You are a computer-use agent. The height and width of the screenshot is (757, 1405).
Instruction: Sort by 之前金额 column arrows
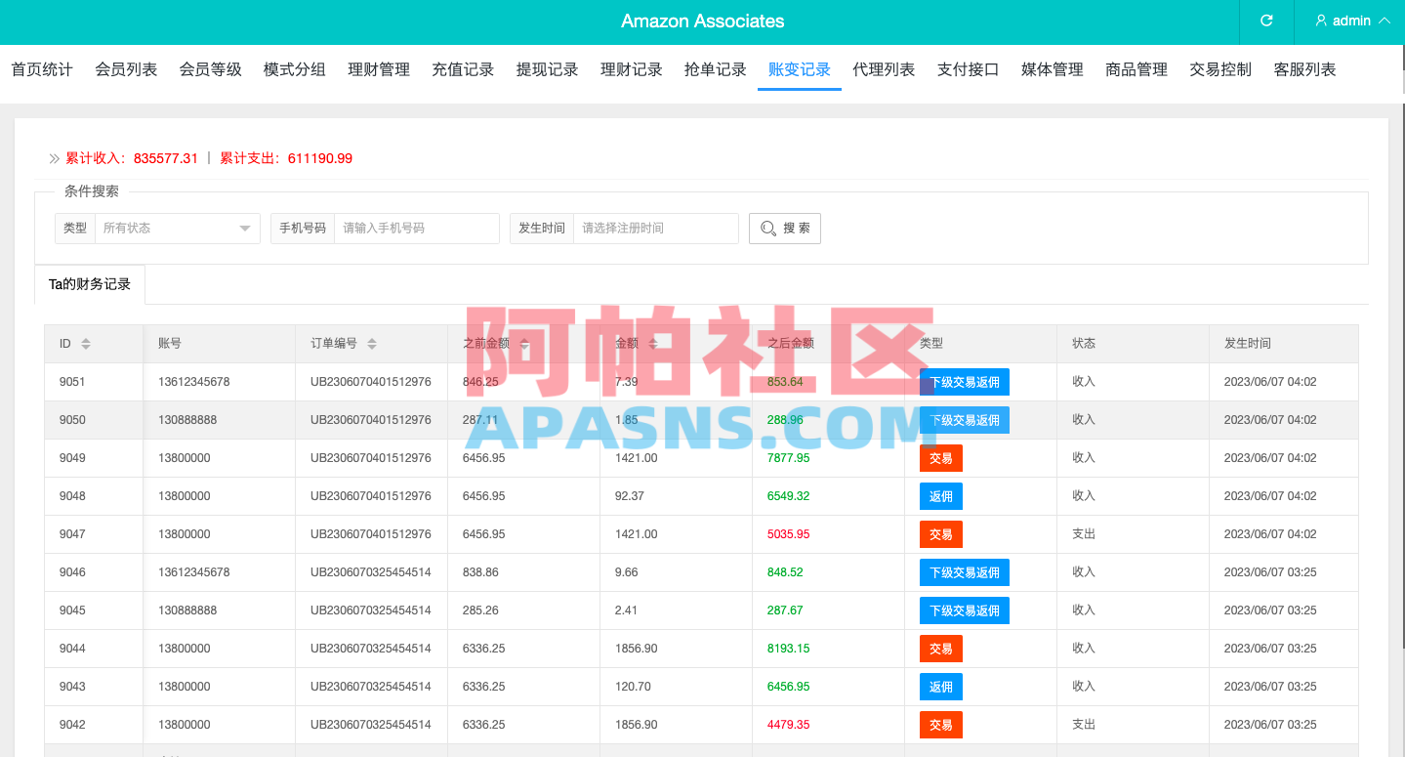tap(524, 344)
